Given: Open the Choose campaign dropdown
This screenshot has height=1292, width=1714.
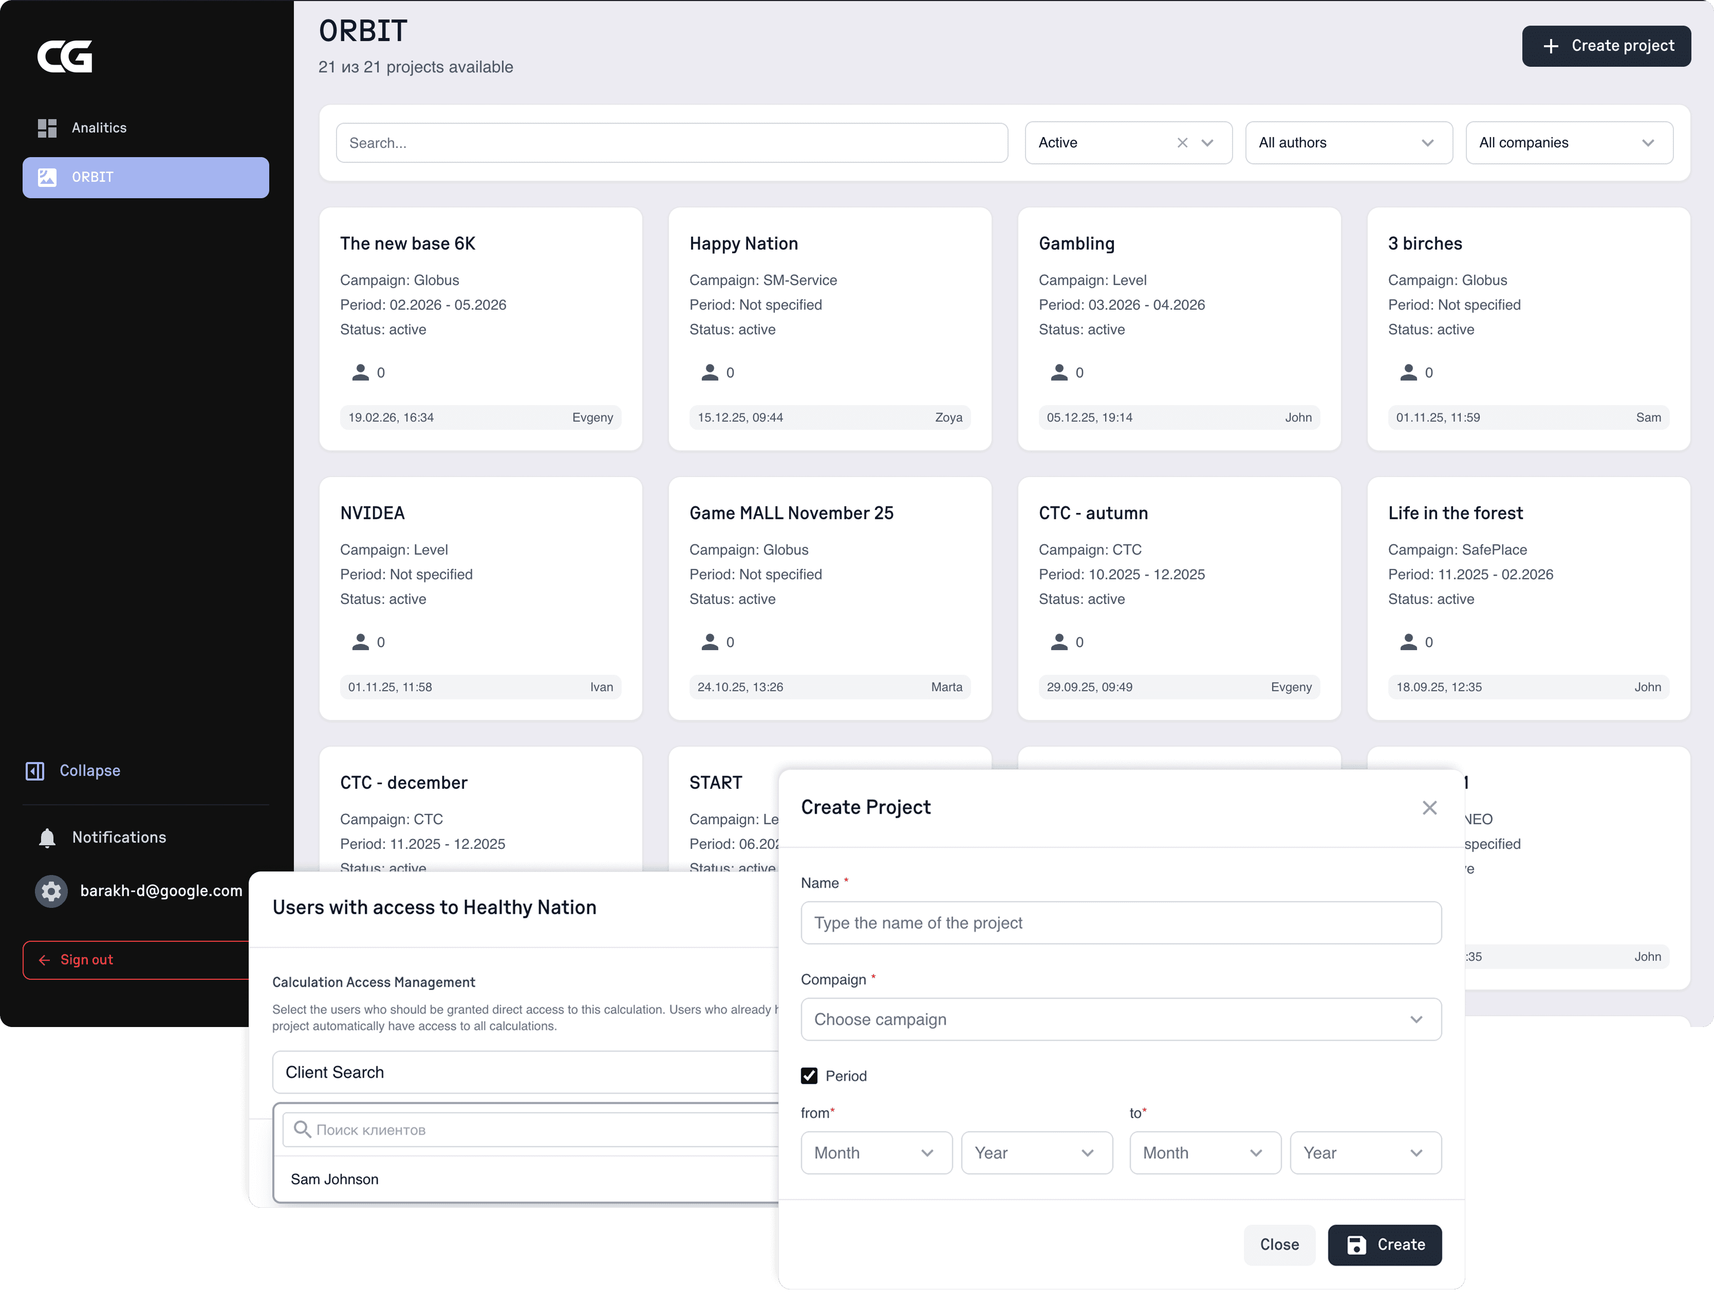Looking at the screenshot, I should point(1121,1019).
